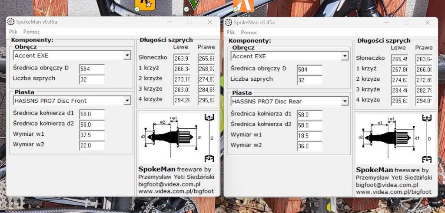Viewport: 445px width, 213px height.
Task: Open Plik menu in right SpokeMan window
Action: point(231,32)
